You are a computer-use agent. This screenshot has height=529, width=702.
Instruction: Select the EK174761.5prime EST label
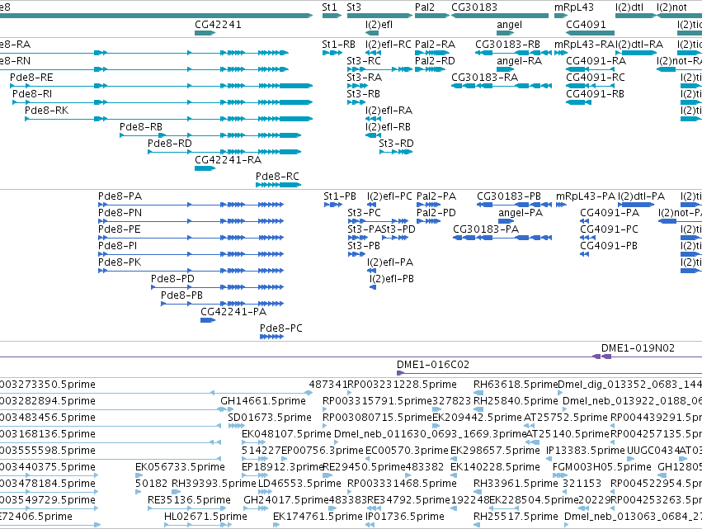coord(318,517)
